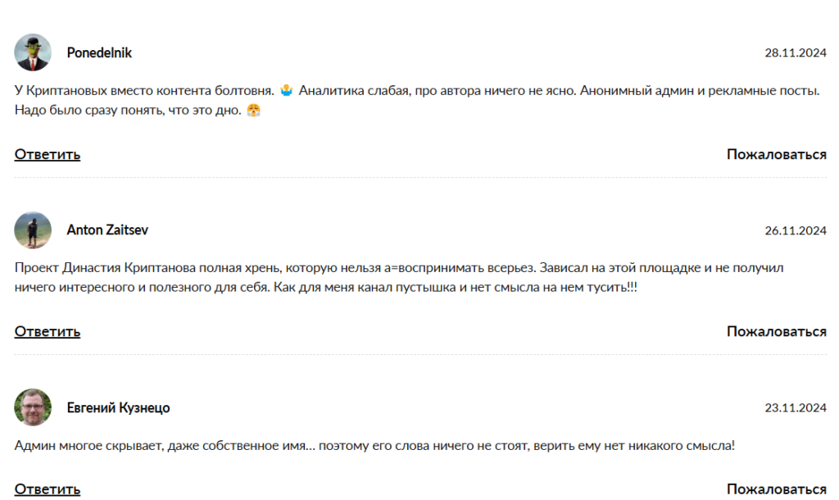The height and width of the screenshot is (500, 839).
Task: Click the shrugging person emoji in Ponedelnik's comment
Action: [287, 89]
